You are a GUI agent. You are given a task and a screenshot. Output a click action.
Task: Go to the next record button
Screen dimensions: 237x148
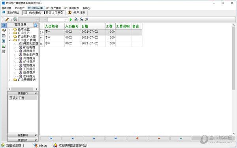coord(94,139)
